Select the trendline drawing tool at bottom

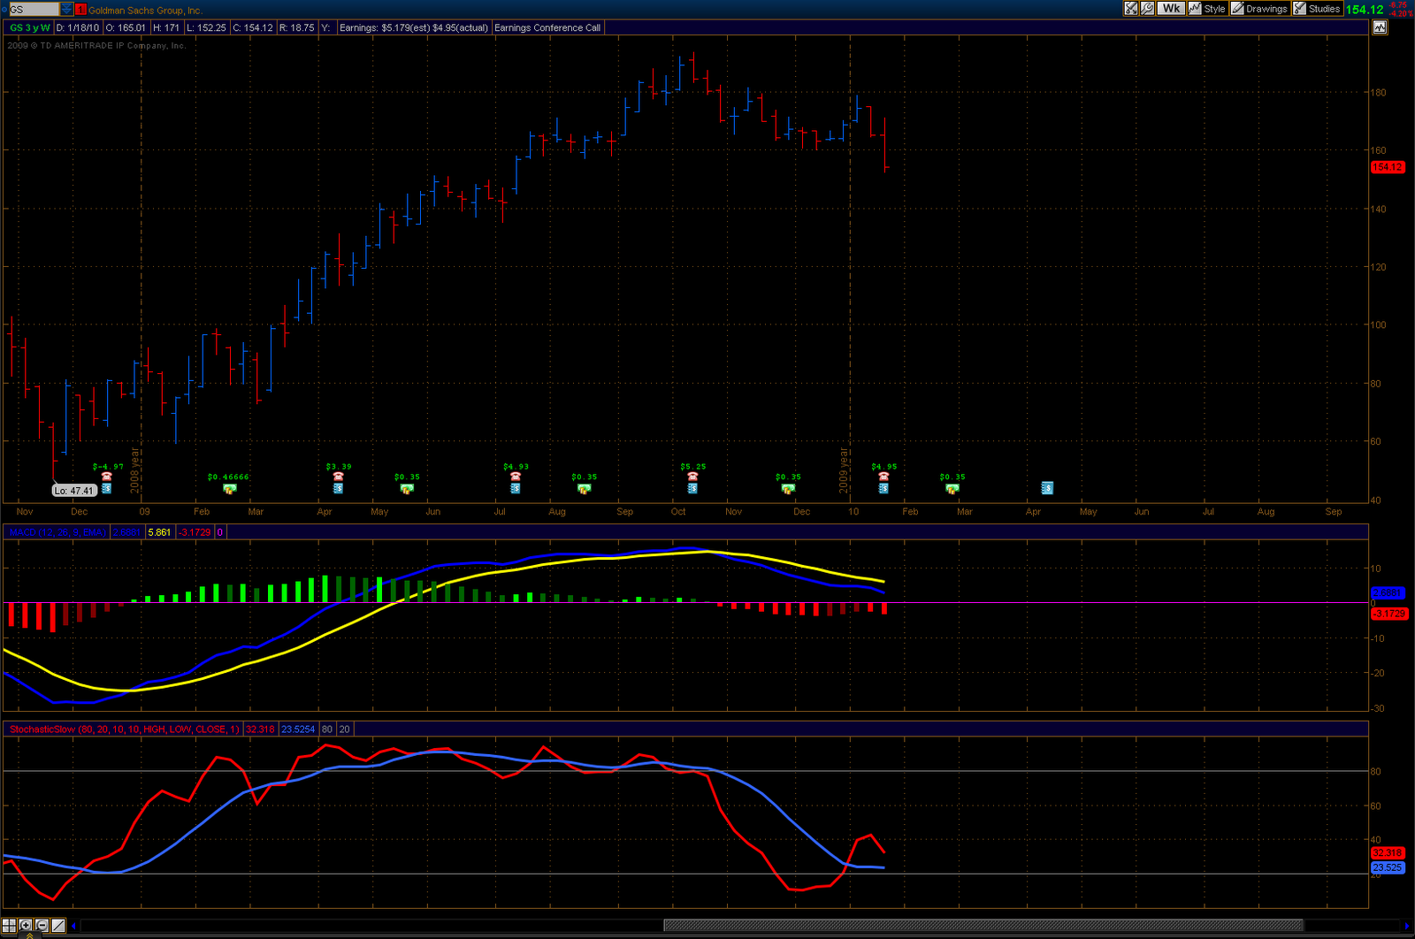58,926
